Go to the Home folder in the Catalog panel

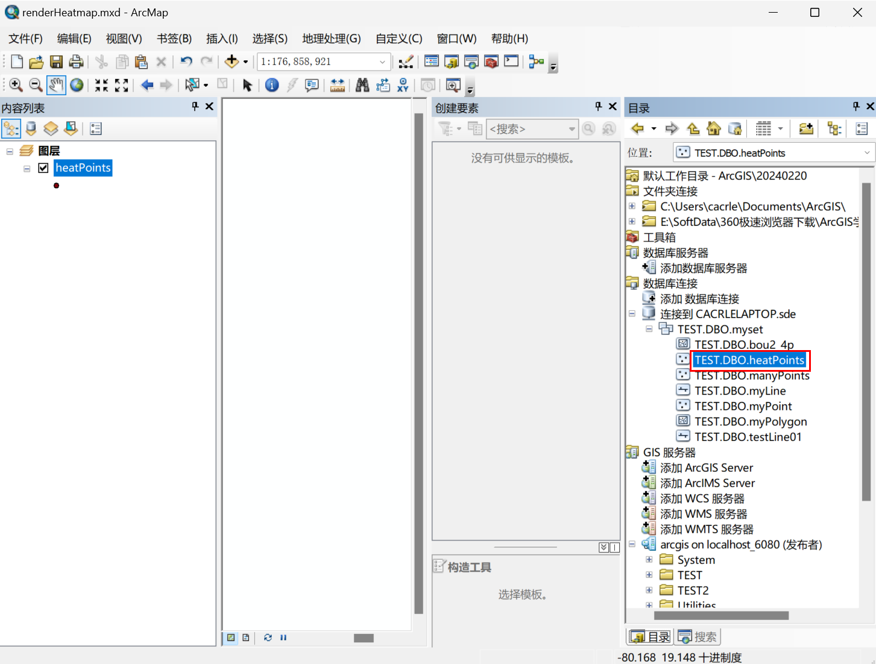(x=714, y=128)
